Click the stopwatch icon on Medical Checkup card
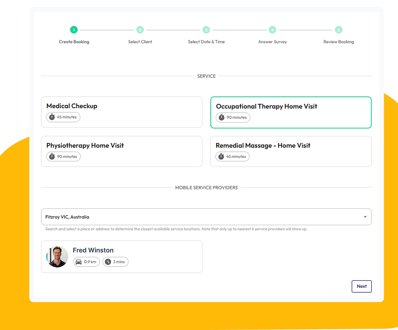This screenshot has height=330, width=398. [52, 117]
